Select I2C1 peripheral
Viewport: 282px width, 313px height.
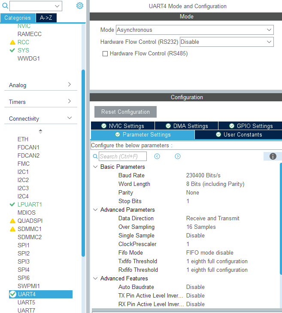pos(23,172)
